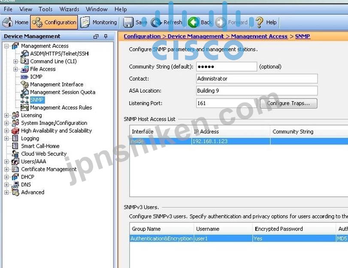The height and width of the screenshot is (268, 348).
Task: Click the High Availability and Scalability icon
Action: tap(15, 131)
